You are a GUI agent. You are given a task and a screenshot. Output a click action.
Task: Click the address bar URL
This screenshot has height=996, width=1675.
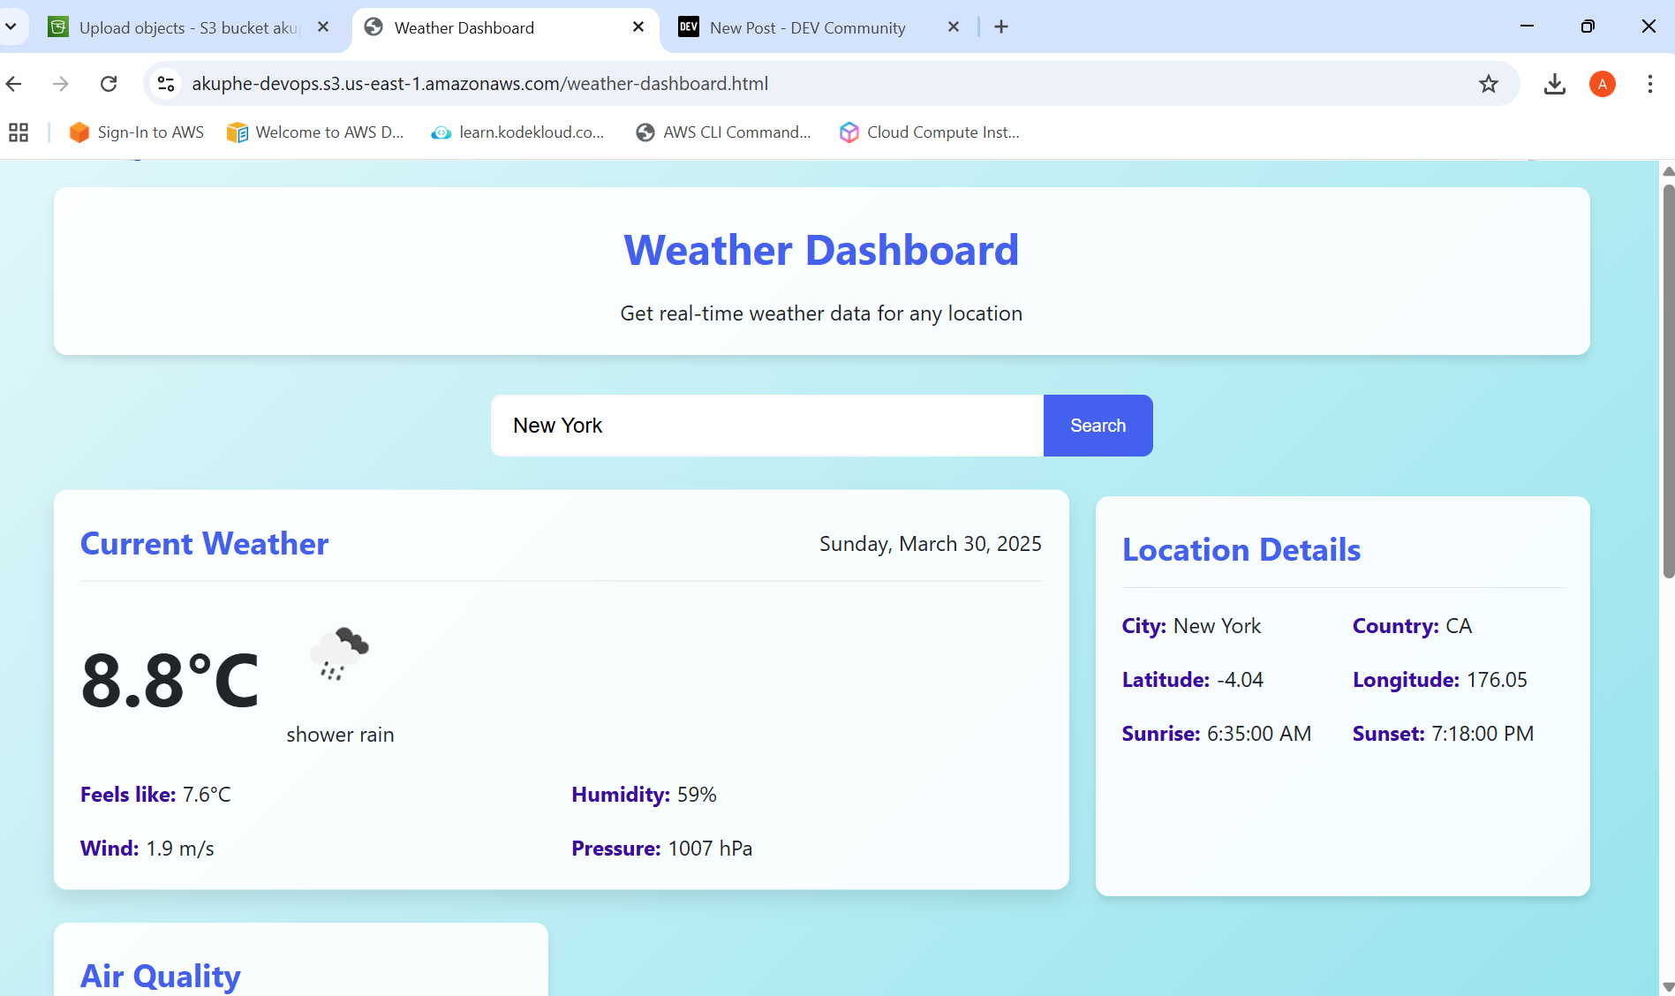[479, 84]
